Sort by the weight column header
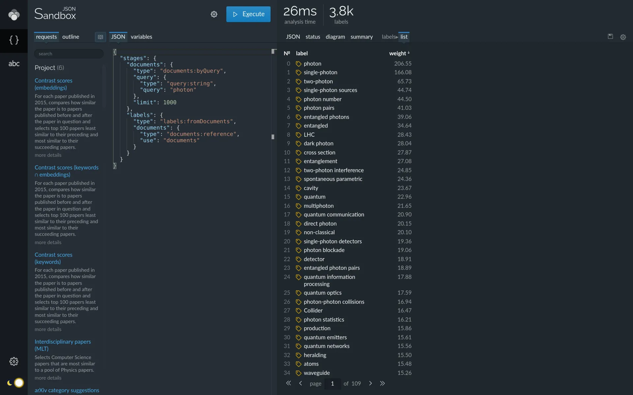 click(399, 53)
